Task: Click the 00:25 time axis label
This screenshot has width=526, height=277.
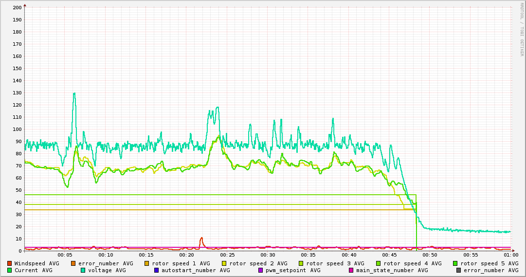Action: click(227, 255)
